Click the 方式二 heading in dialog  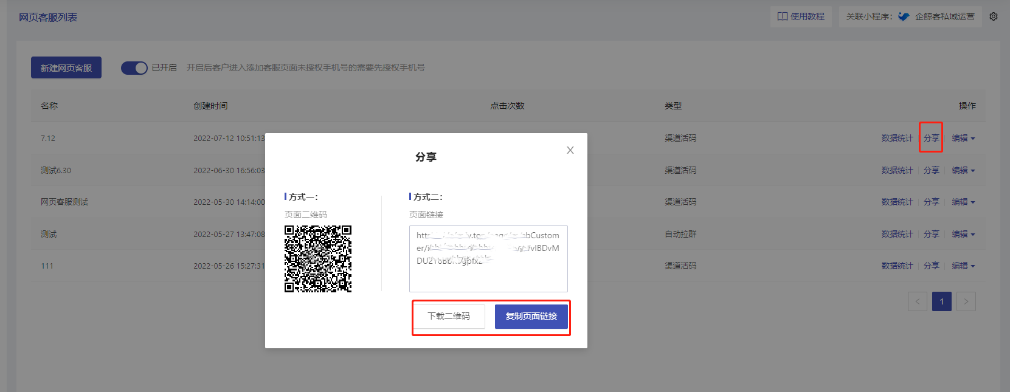[x=427, y=197]
